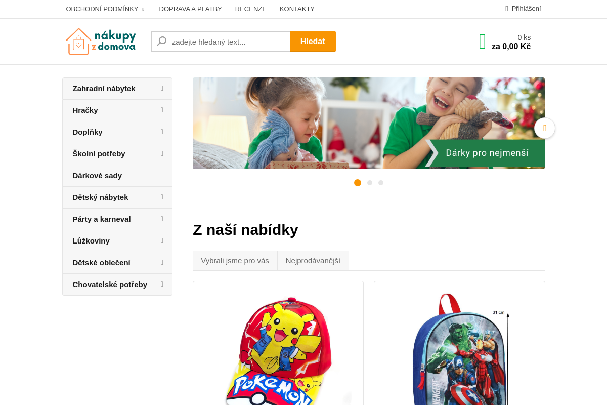Switch to the Nejprodávanější tab
Screen dimensions: 607x405
[313, 261]
